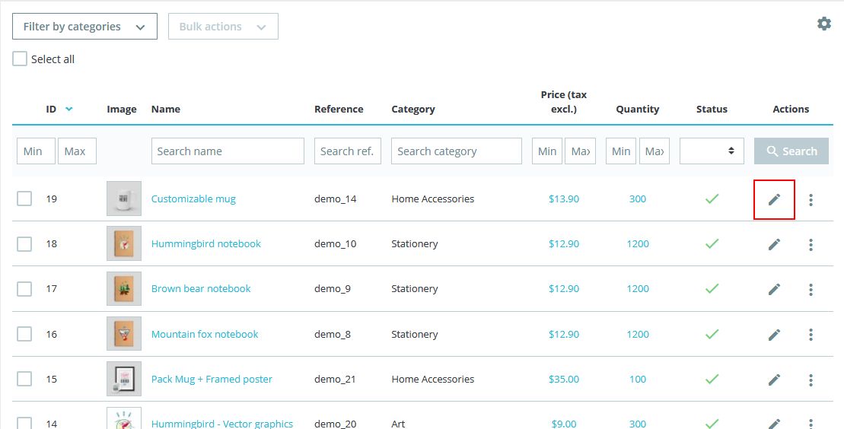
Task: Open the Status filter select box
Action: point(712,151)
